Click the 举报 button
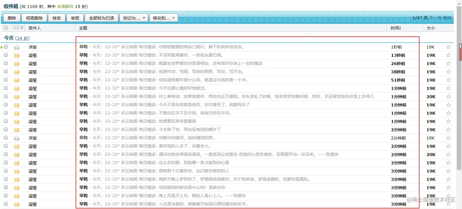462x209 pixels. coord(75,18)
